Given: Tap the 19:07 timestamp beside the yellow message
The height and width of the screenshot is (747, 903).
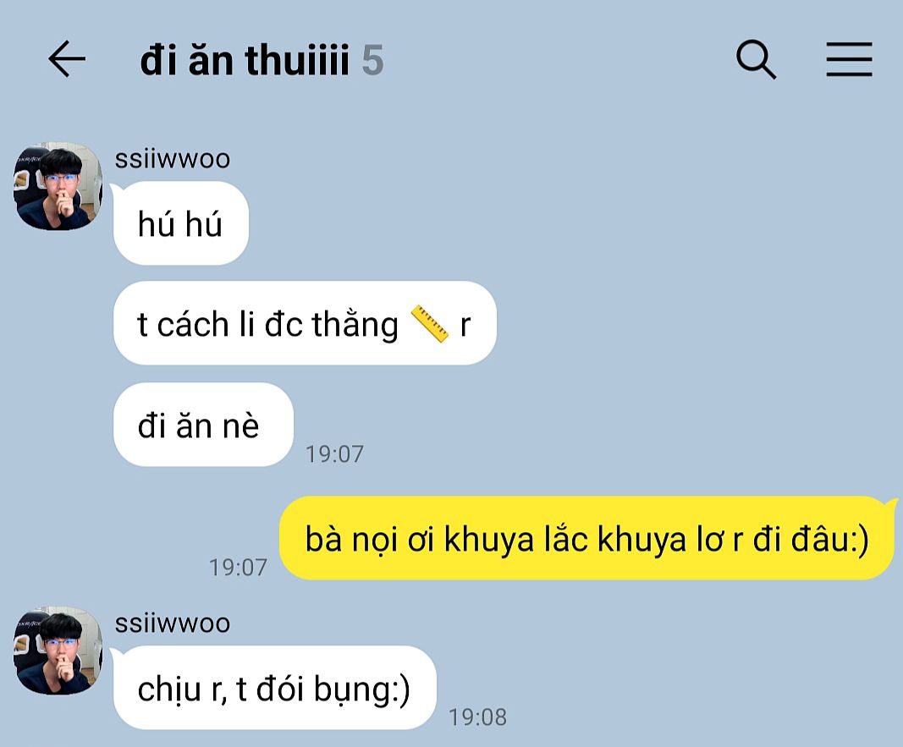Looking at the screenshot, I should pos(238,568).
